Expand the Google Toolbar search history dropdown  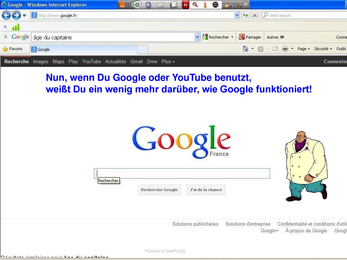[x=197, y=37]
